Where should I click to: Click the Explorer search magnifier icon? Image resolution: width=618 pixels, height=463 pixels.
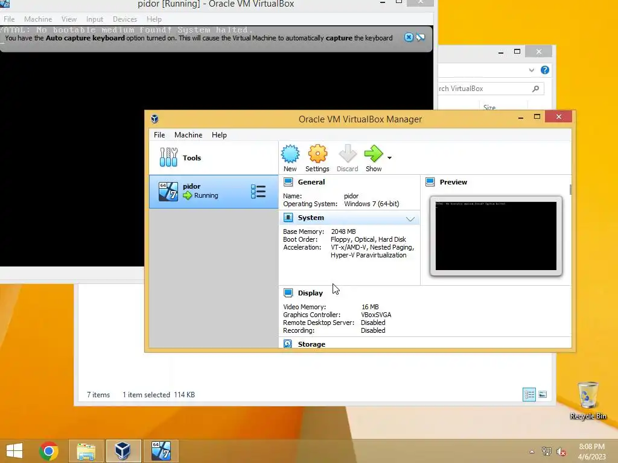click(x=536, y=89)
